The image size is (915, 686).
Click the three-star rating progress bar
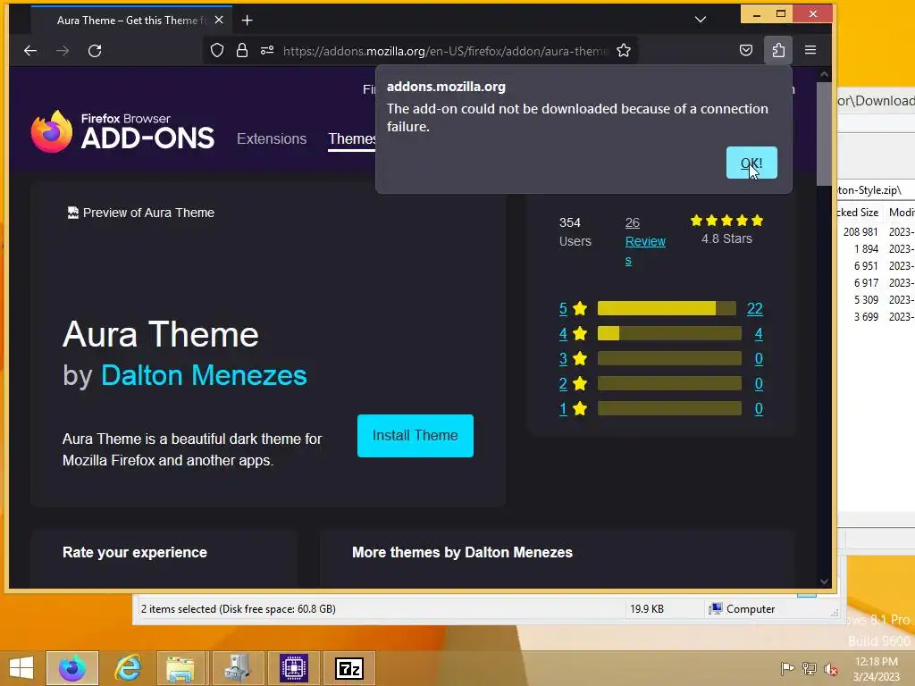(x=669, y=358)
